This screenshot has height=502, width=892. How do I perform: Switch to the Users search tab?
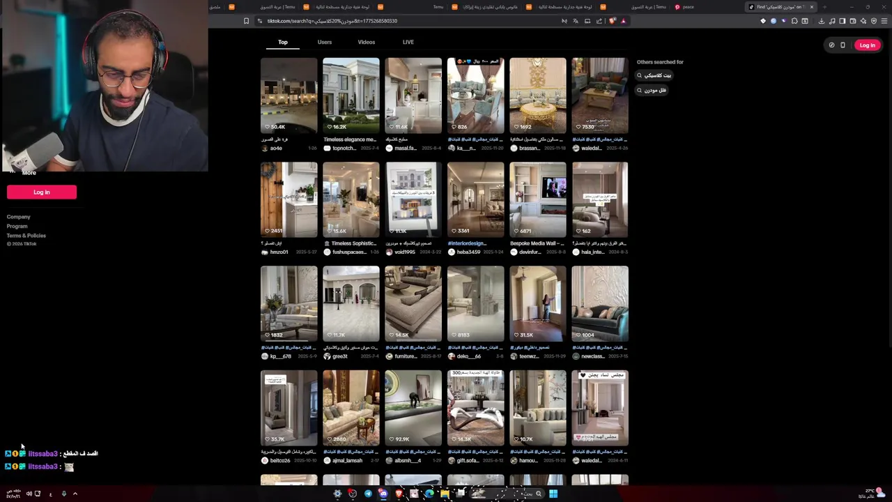[325, 42]
